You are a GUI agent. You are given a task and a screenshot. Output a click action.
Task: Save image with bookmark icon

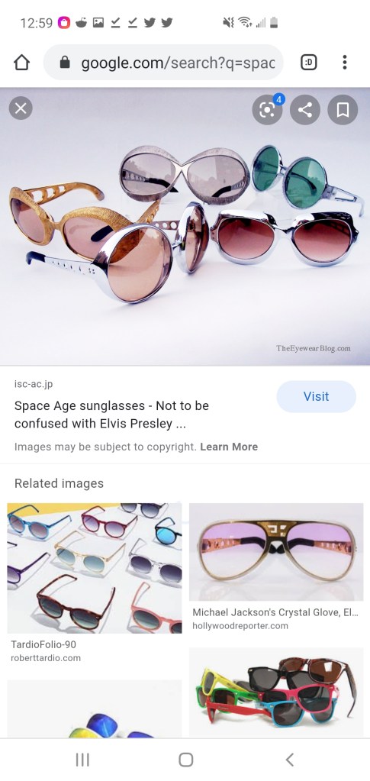coord(343,110)
